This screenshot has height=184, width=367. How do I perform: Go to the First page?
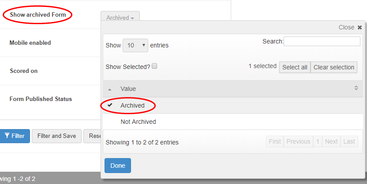(275, 141)
